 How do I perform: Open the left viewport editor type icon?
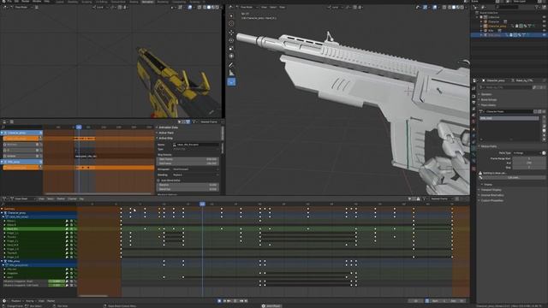(x=5, y=7)
